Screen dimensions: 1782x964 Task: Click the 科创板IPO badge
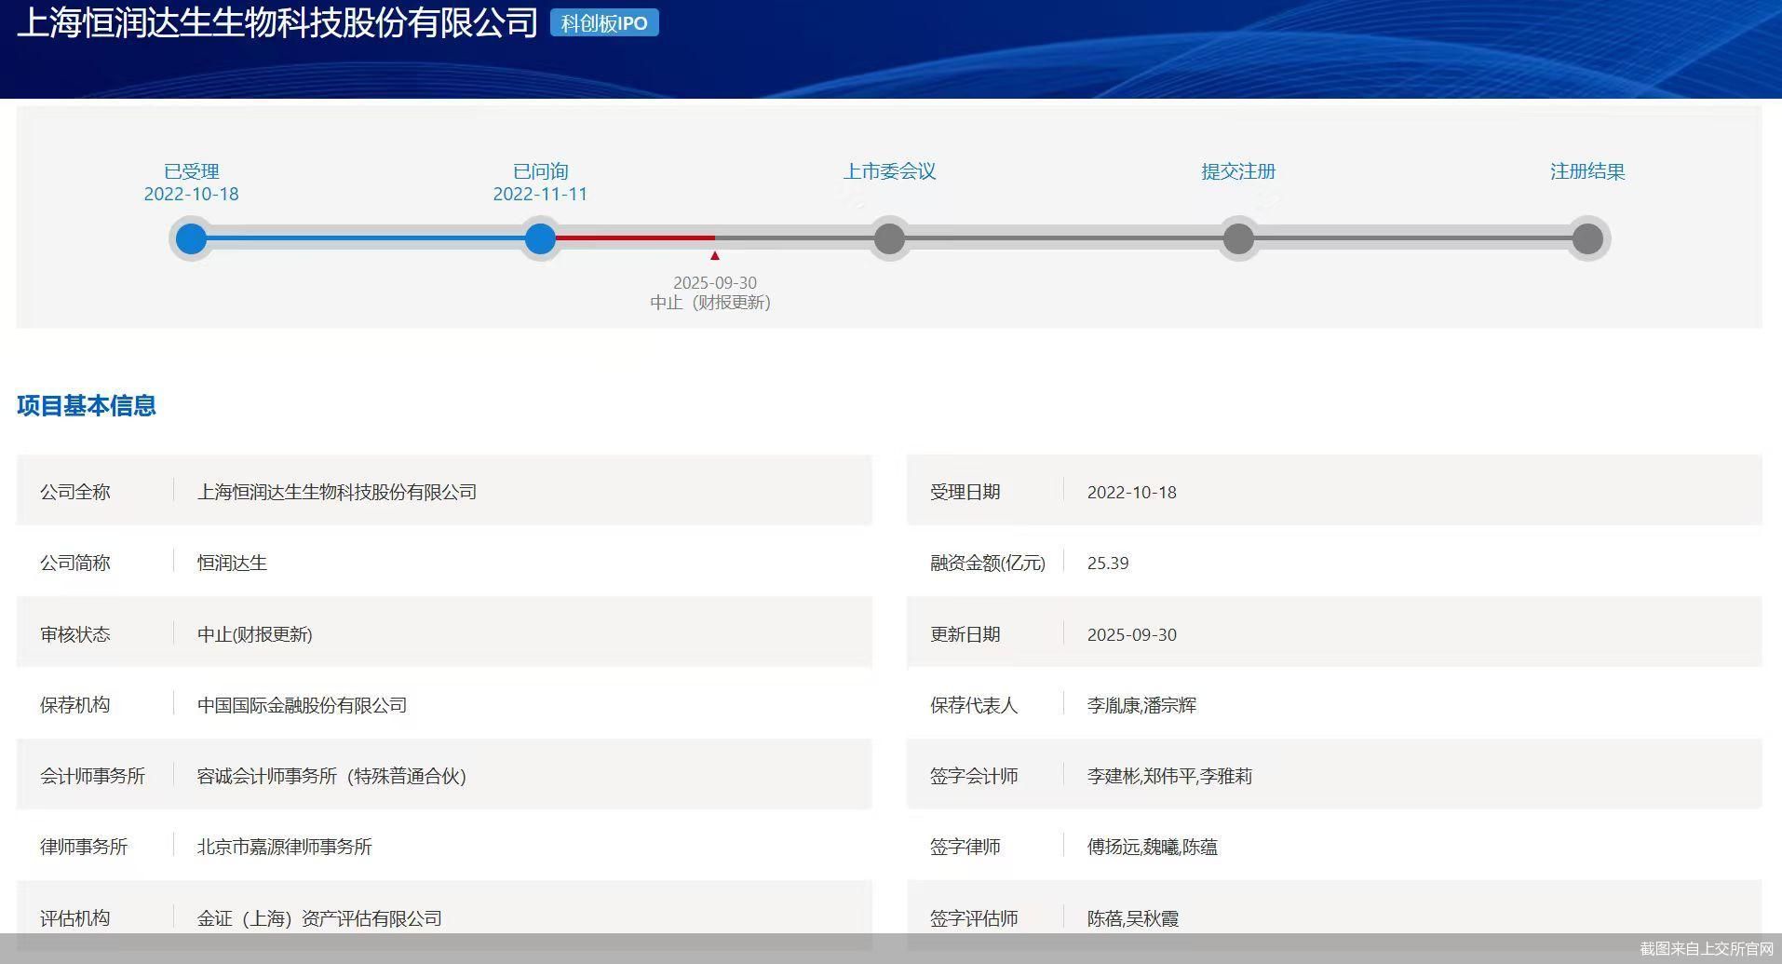[605, 22]
